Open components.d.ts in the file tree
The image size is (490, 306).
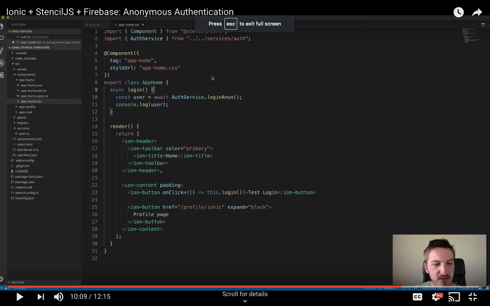click(30, 139)
